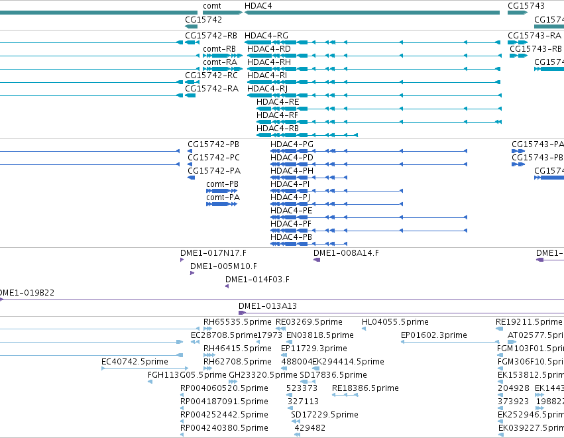
Task: Select DME1-019B22 clone label
Action: pos(27,293)
